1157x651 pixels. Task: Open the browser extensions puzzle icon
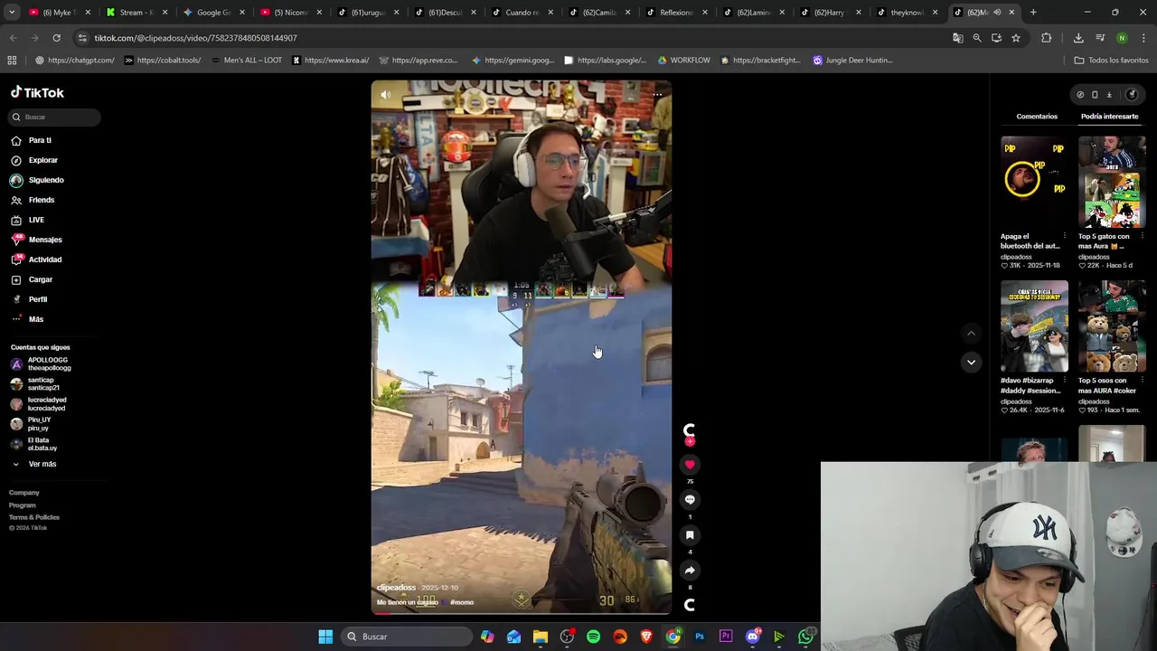[x=1046, y=38]
